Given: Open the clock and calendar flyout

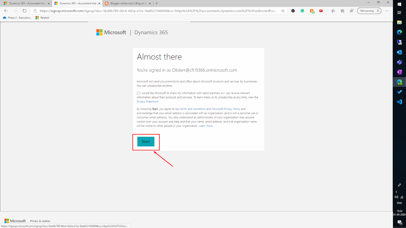Looking at the screenshot, I should click(399, 213).
